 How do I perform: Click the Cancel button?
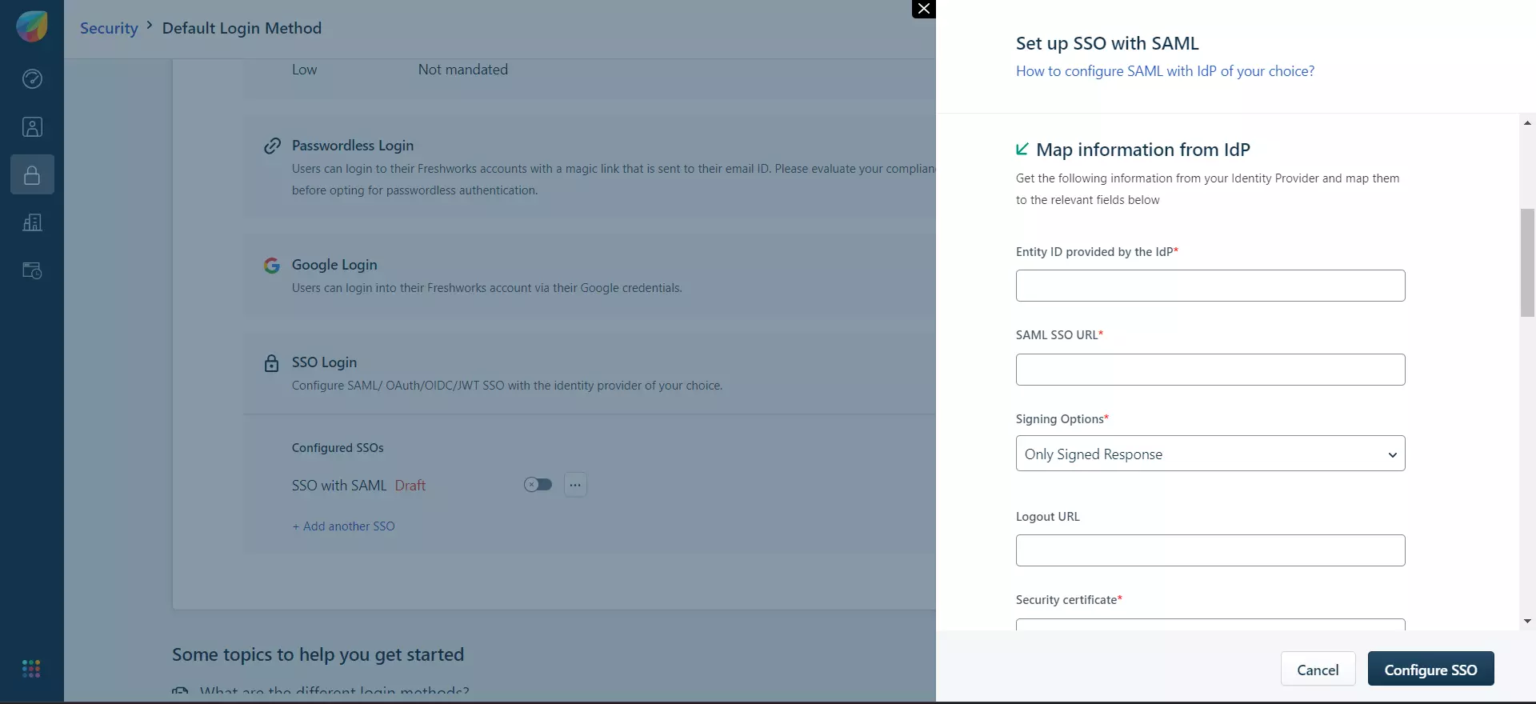tap(1318, 670)
